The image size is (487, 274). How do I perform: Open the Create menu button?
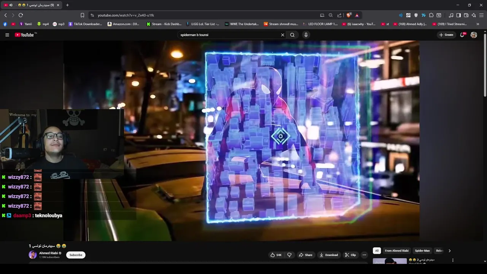click(446, 35)
